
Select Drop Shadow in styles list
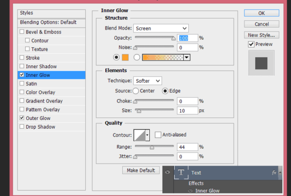pyautogui.click(x=41, y=127)
